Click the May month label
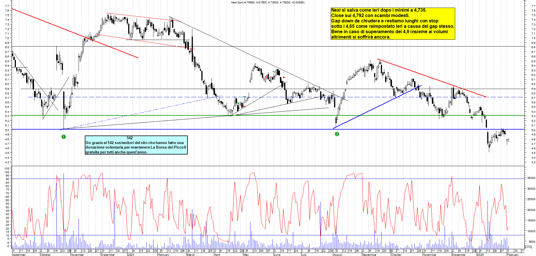Viewport: 536px width, 256px height. [246, 255]
